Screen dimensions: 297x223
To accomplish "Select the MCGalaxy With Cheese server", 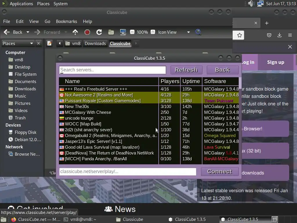I will tap(149, 112).
